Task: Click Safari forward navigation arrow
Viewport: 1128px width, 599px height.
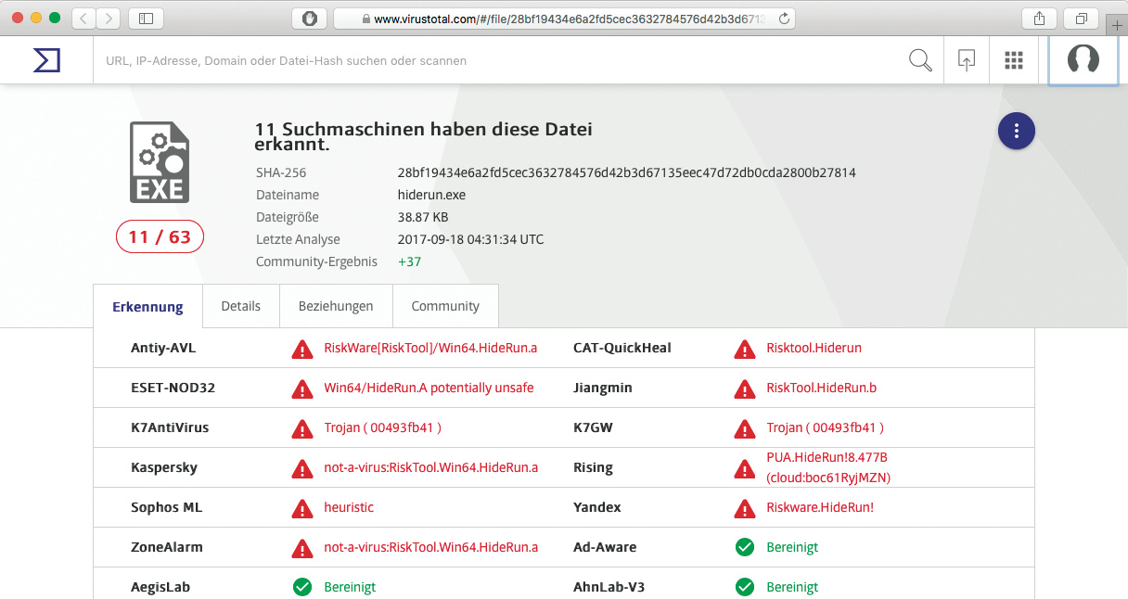Action: [x=109, y=19]
